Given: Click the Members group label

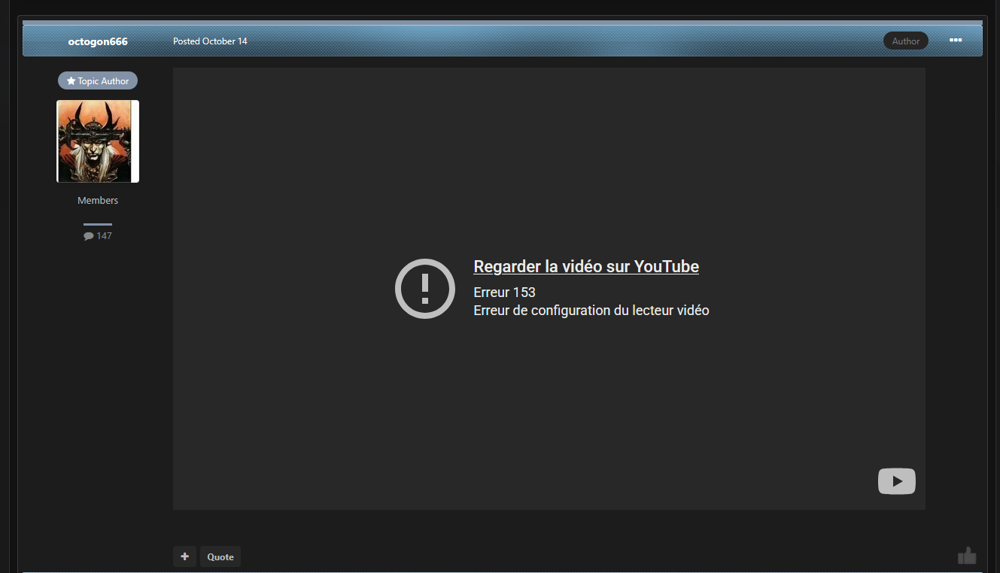Looking at the screenshot, I should [x=98, y=201].
